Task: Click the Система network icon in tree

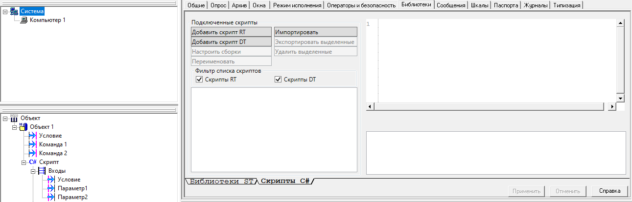Action: pyautogui.click(x=14, y=11)
